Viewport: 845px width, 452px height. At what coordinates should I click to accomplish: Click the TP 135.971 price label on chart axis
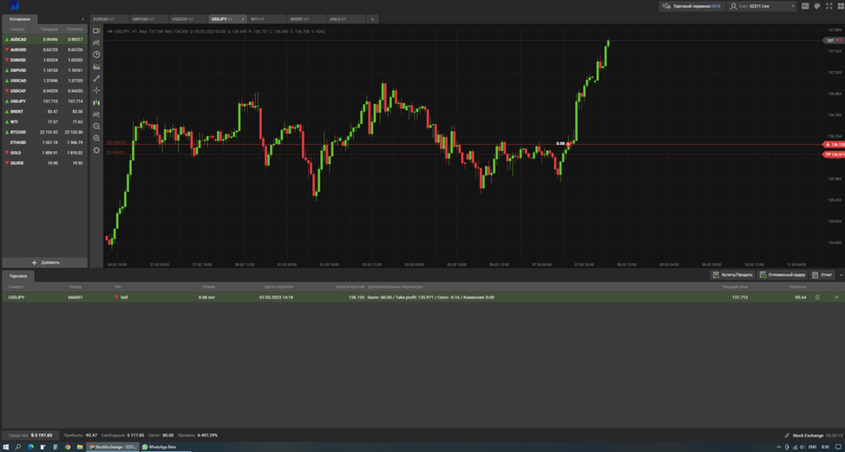(x=833, y=154)
